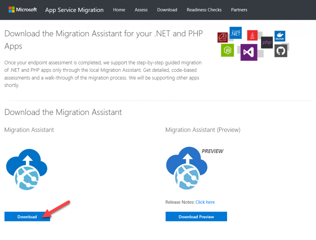316x240 pixels.
Task: Click the green Node.js icon
Action: 227,50
